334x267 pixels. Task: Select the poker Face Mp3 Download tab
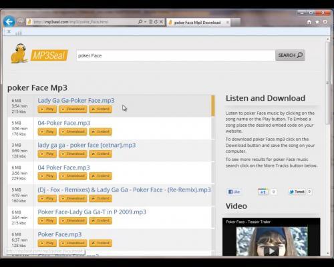click(x=197, y=23)
